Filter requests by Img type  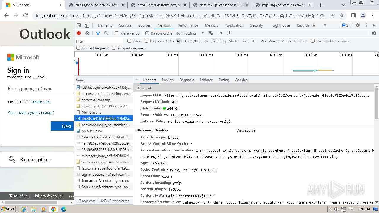222,41
